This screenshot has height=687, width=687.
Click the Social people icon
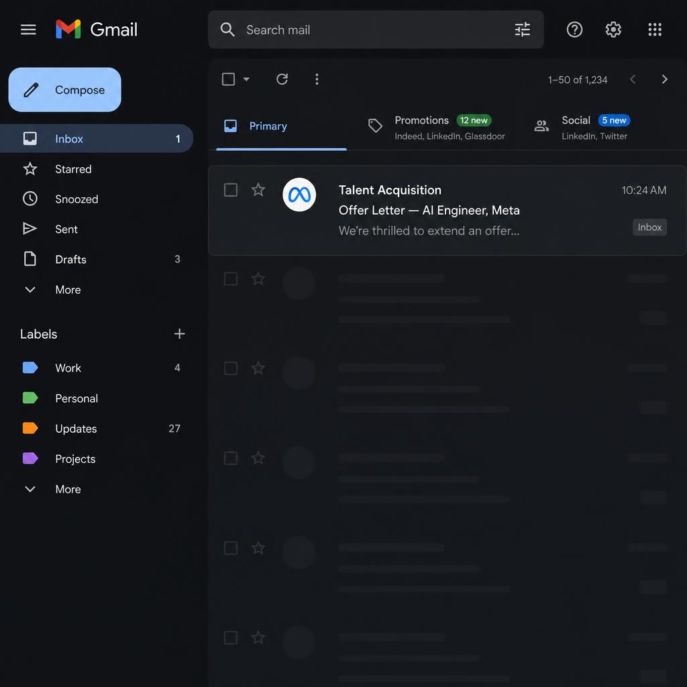point(541,126)
